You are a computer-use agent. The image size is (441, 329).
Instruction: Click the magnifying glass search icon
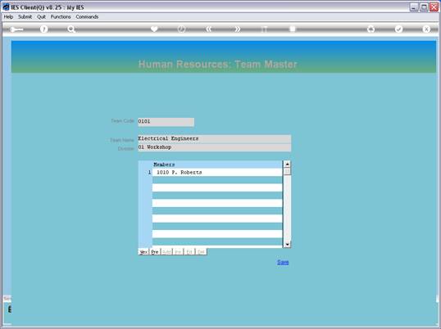(71, 29)
